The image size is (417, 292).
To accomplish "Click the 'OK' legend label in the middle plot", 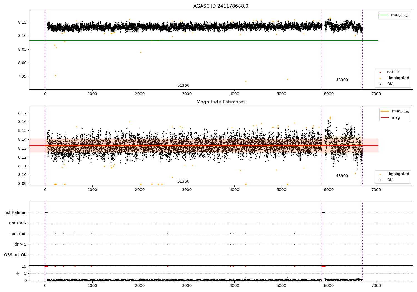I will click(390, 180).
